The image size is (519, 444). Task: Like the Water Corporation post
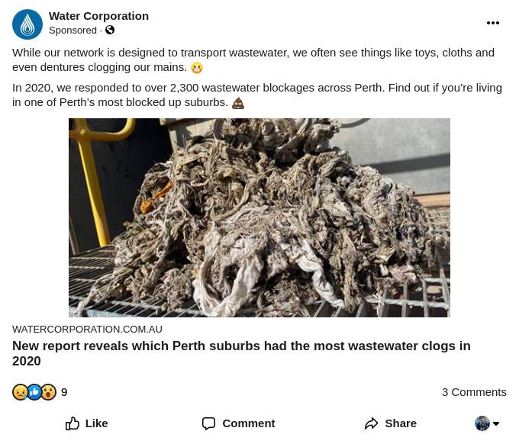pos(86,423)
